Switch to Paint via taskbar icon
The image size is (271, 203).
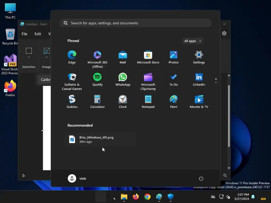pos(159,197)
